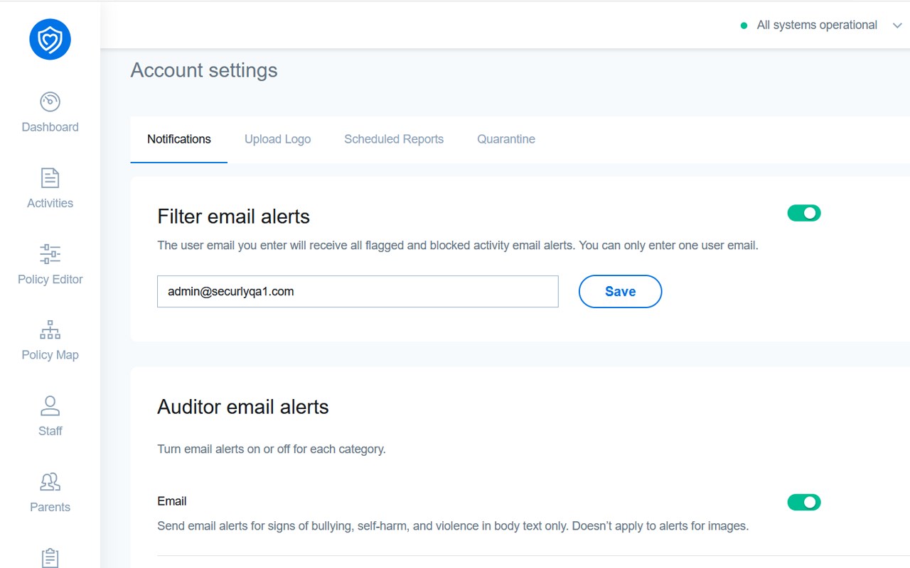Select the Quarantine tab

(x=506, y=139)
